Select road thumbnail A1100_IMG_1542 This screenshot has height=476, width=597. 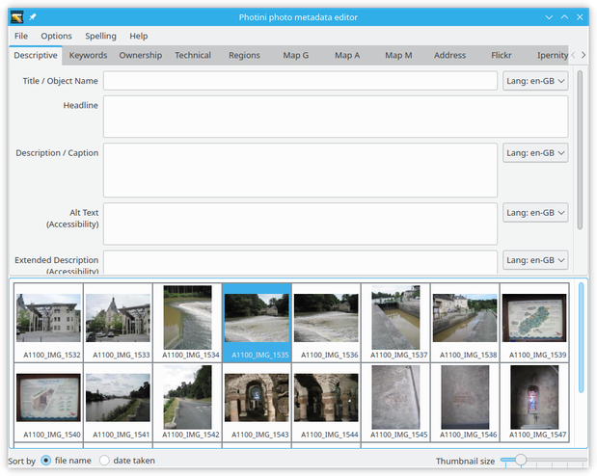click(187, 402)
